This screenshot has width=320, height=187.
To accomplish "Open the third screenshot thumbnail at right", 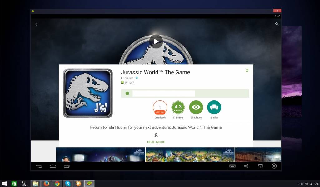I will (258, 155).
